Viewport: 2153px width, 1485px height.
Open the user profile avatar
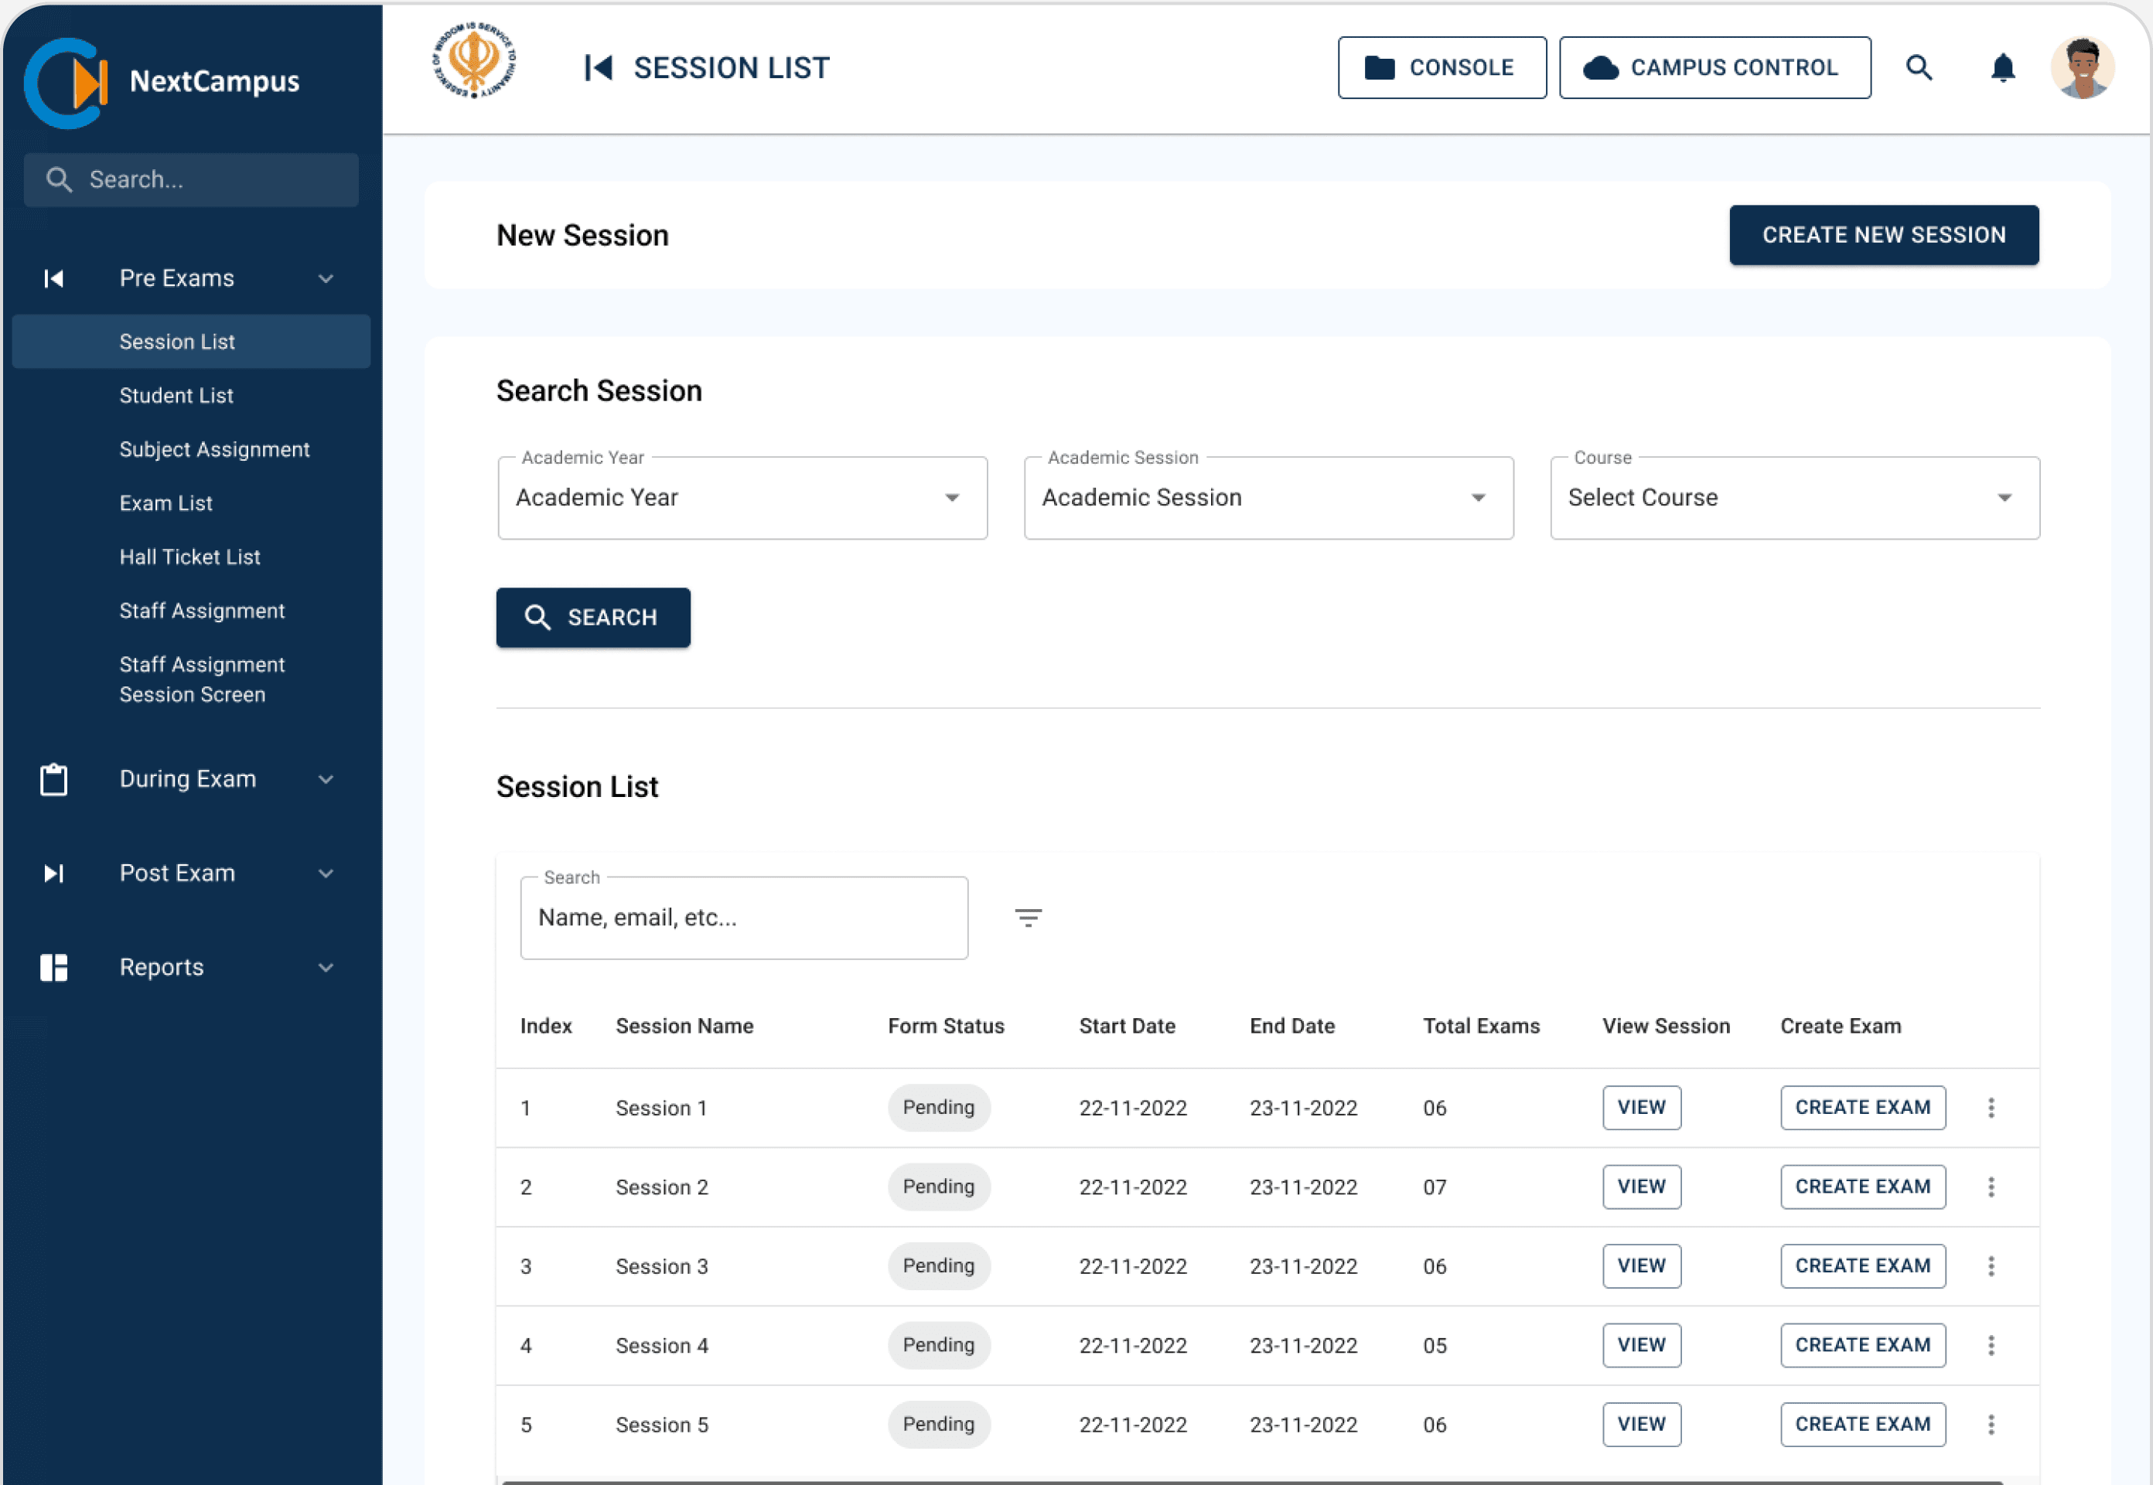2081,68
